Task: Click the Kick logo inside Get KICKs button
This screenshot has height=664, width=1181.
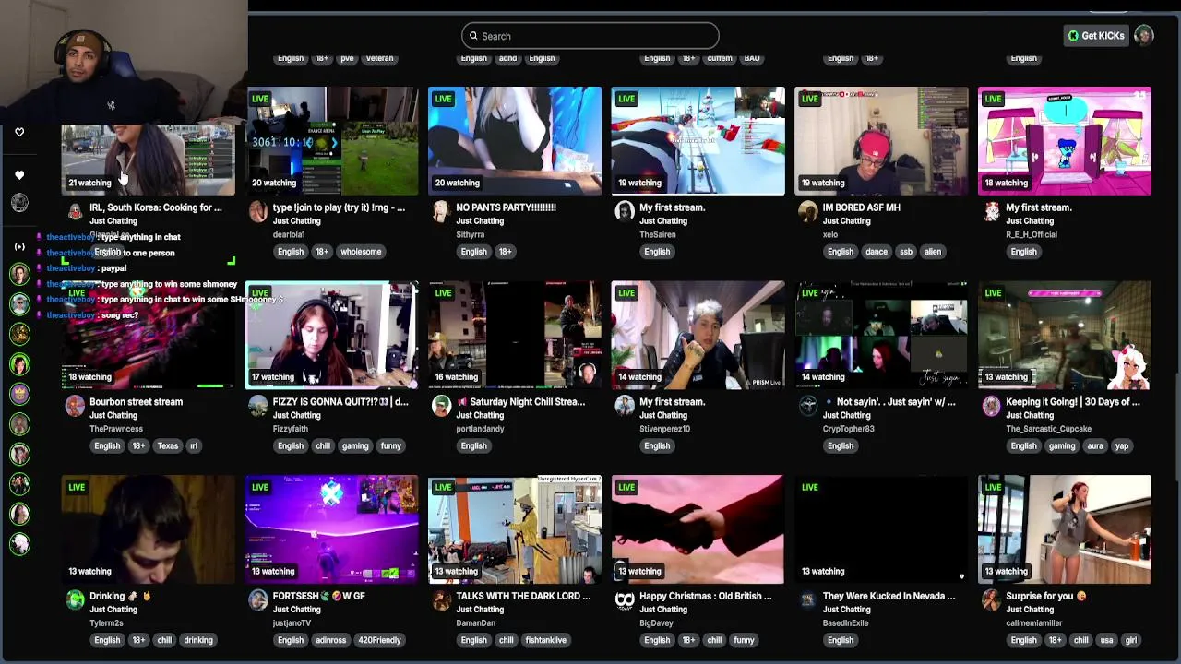Action: (x=1073, y=36)
